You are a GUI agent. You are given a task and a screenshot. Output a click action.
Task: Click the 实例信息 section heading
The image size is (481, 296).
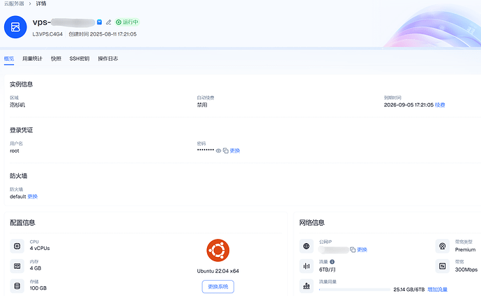(21, 84)
